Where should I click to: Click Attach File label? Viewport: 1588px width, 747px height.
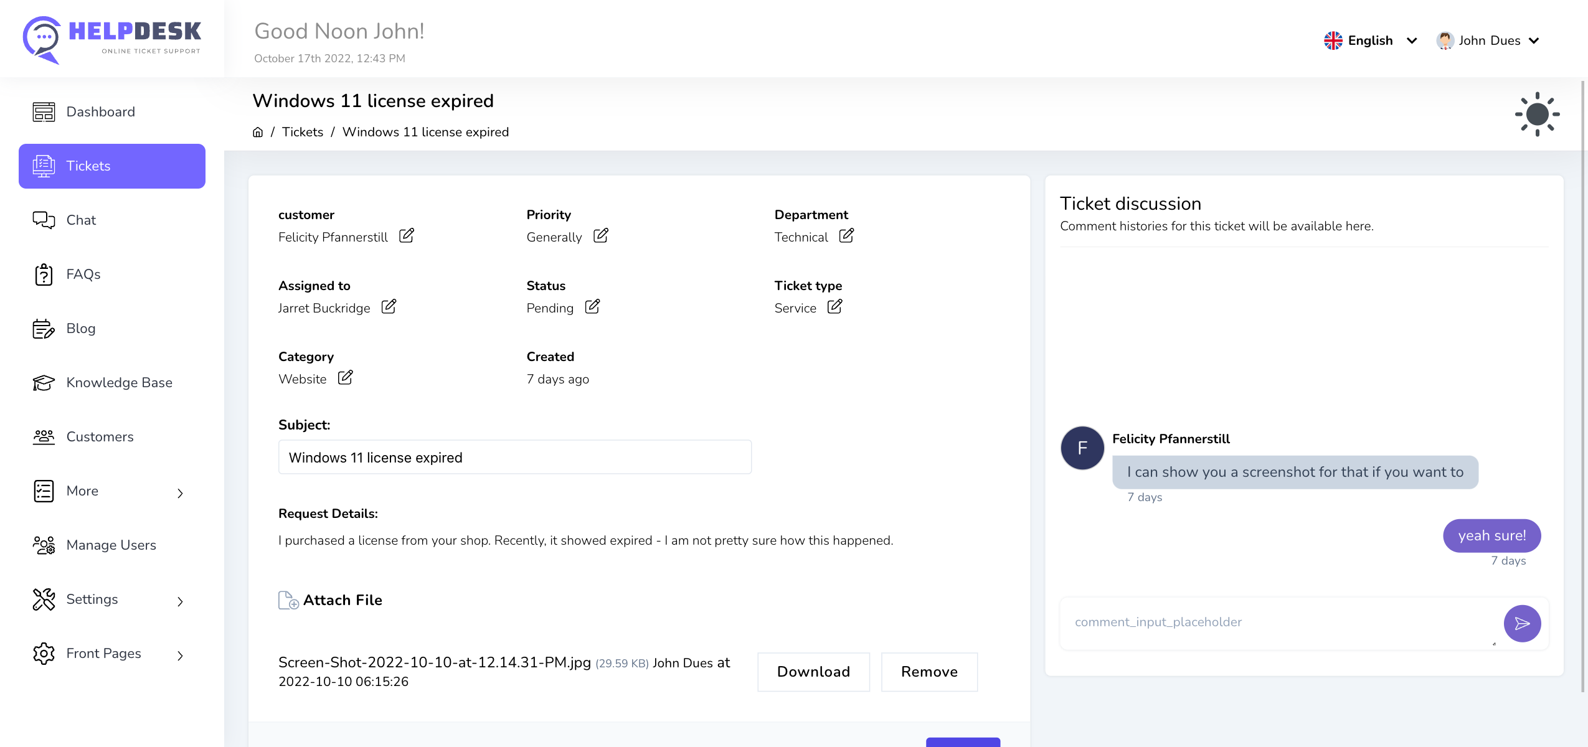coord(343,600)
